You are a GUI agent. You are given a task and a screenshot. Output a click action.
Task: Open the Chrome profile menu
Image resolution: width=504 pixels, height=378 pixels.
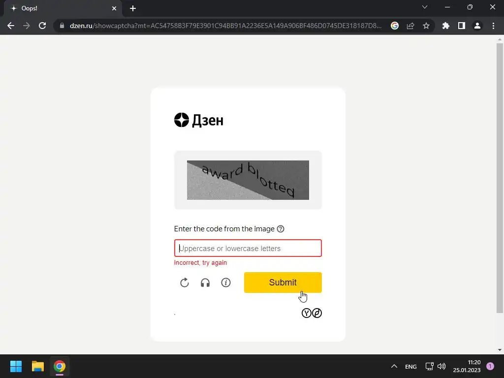point(477,26)
